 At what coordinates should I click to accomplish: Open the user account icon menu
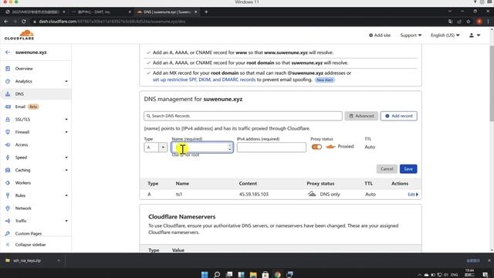[x=475, y=36]
